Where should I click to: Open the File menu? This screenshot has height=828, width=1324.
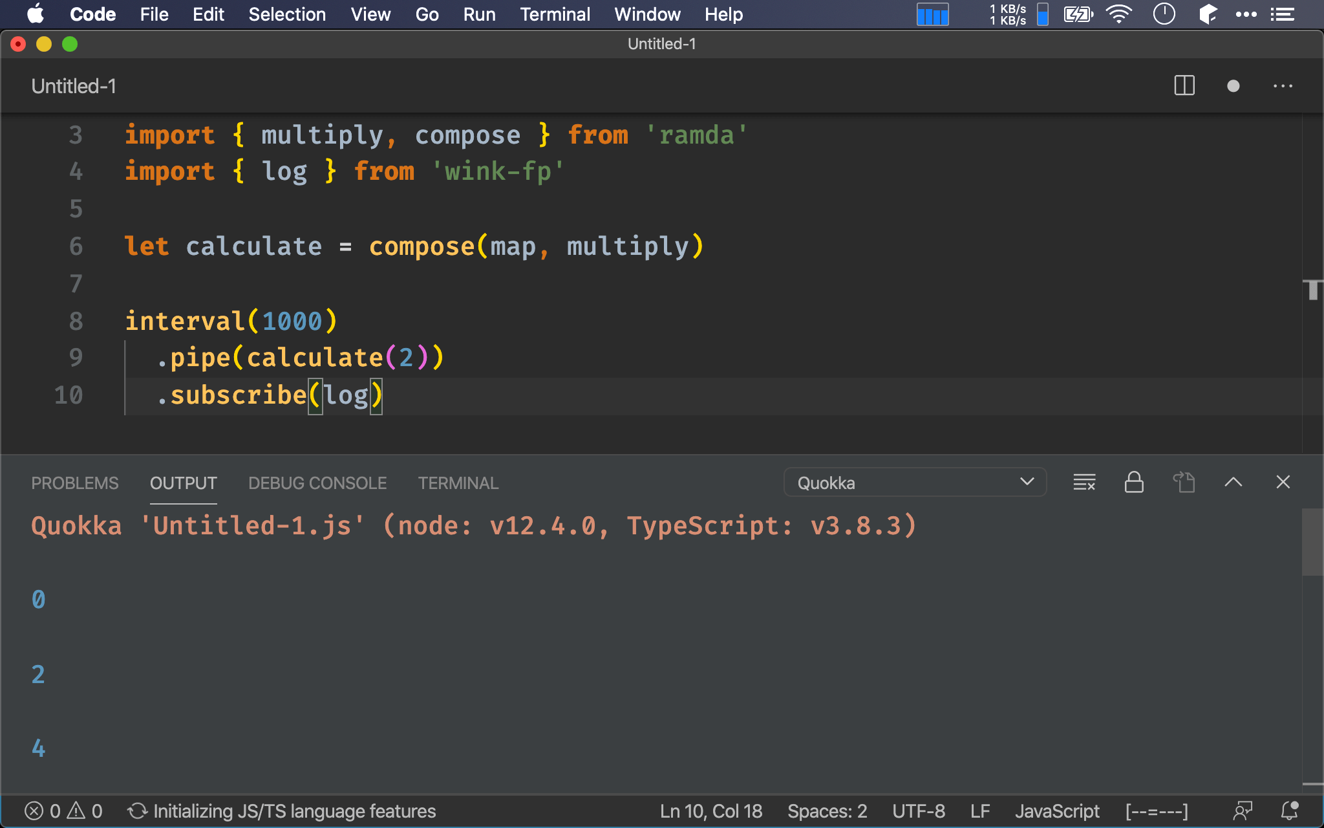(x=154, y=14)
